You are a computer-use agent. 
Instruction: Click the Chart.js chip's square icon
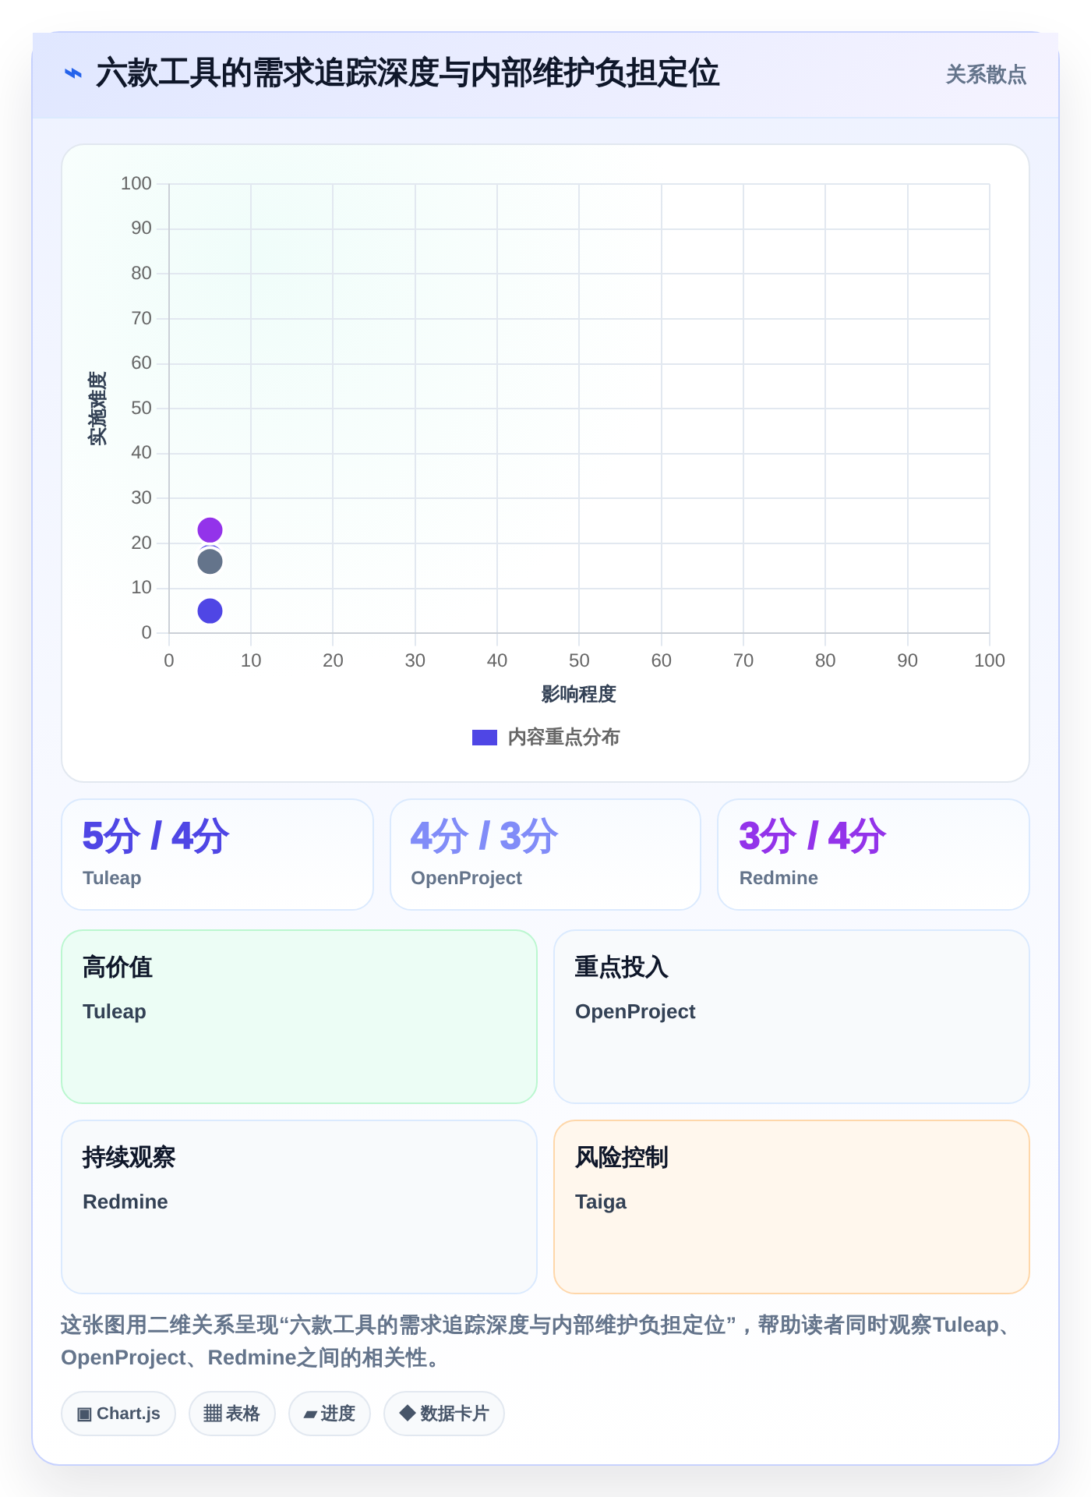point(84,1414)
